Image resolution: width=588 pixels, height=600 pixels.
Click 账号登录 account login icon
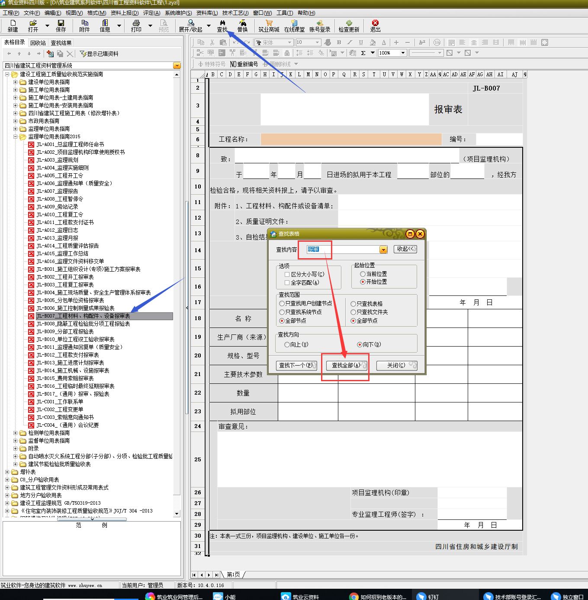click(x=320, y=26)
